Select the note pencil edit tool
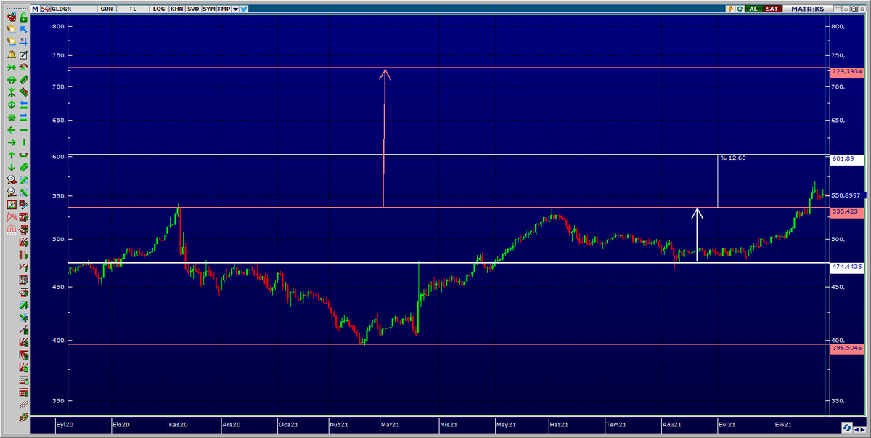 pyautogui.click(x=24, y=54)
